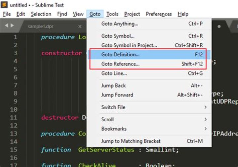Viewport: 238px width, 167px height.
Task: Click 'function' keyword on line 15
Action: [56, 150]
